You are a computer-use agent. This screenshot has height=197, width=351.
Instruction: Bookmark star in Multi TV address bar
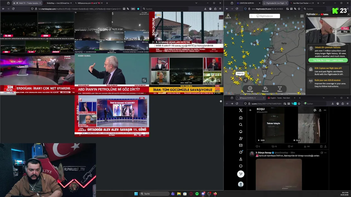click(138, 9)
